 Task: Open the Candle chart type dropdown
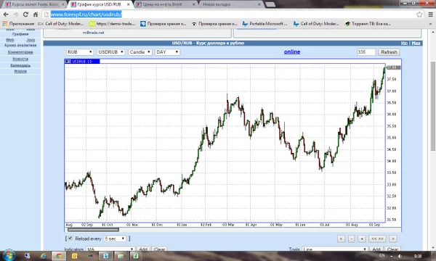click(140, 52)
